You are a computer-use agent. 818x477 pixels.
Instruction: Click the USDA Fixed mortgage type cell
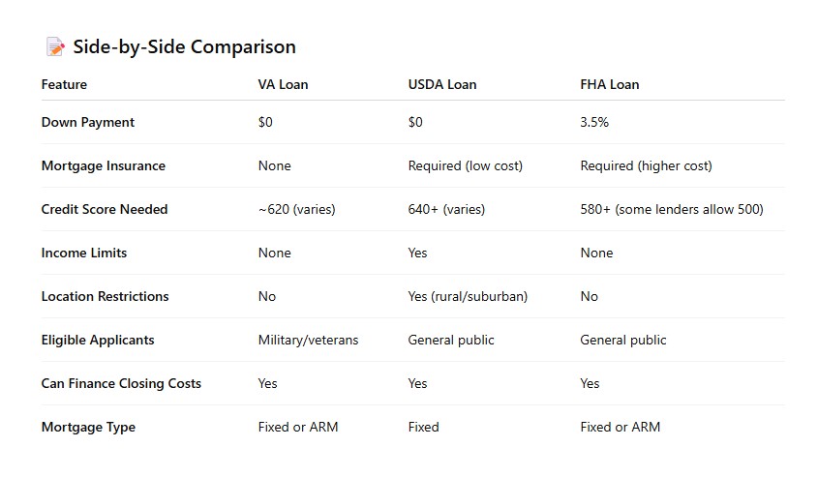[x=423, y=427]
